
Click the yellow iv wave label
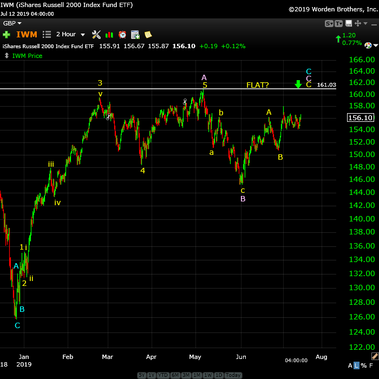57,202
